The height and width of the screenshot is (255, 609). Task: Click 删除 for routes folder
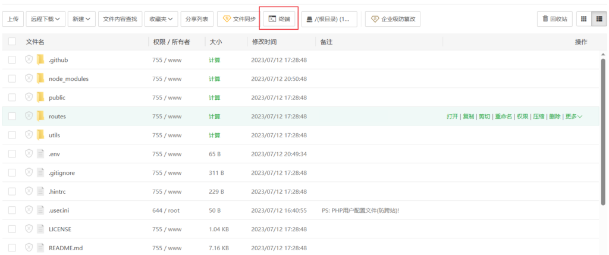[554, 117]
